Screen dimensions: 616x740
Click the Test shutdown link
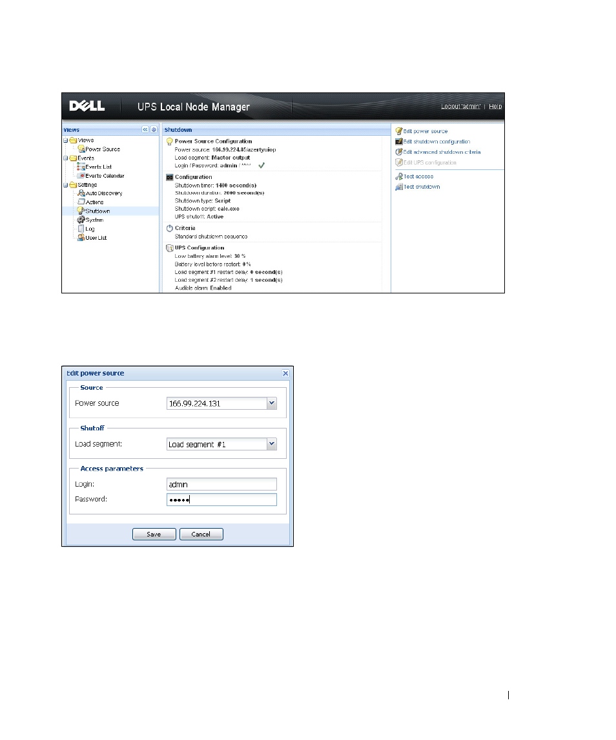[422, 187]
